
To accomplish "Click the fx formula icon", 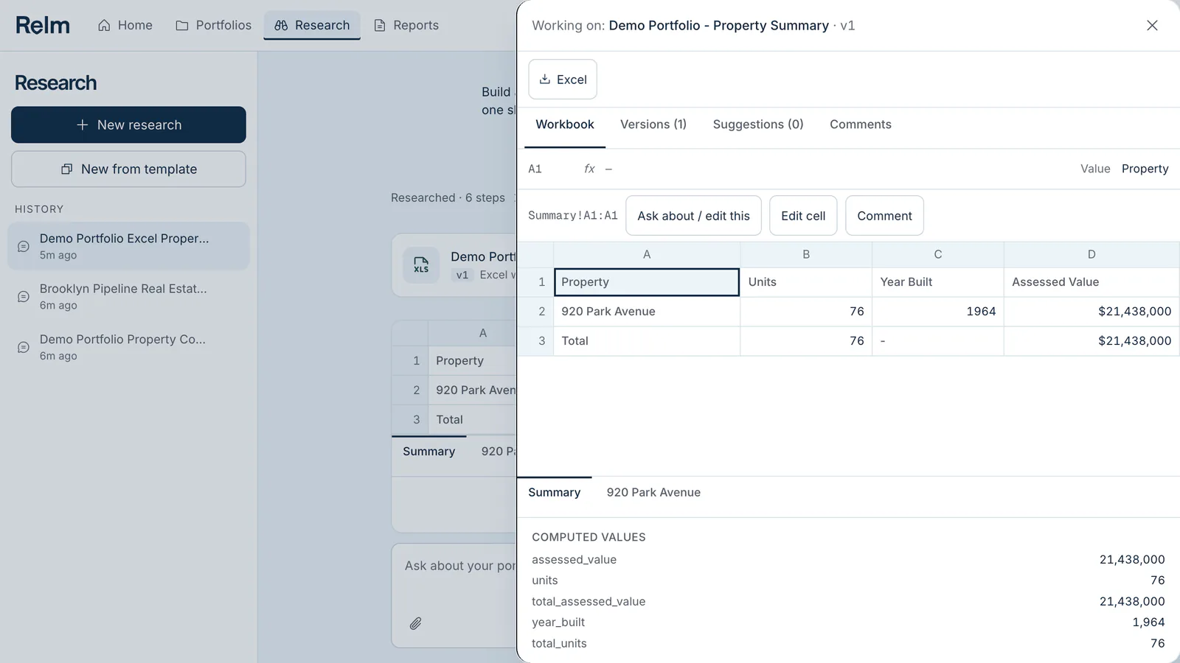I will pyautogui.click(x=589, y=169).
